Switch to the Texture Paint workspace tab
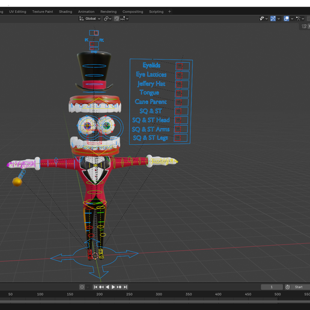 click(43, 11)
